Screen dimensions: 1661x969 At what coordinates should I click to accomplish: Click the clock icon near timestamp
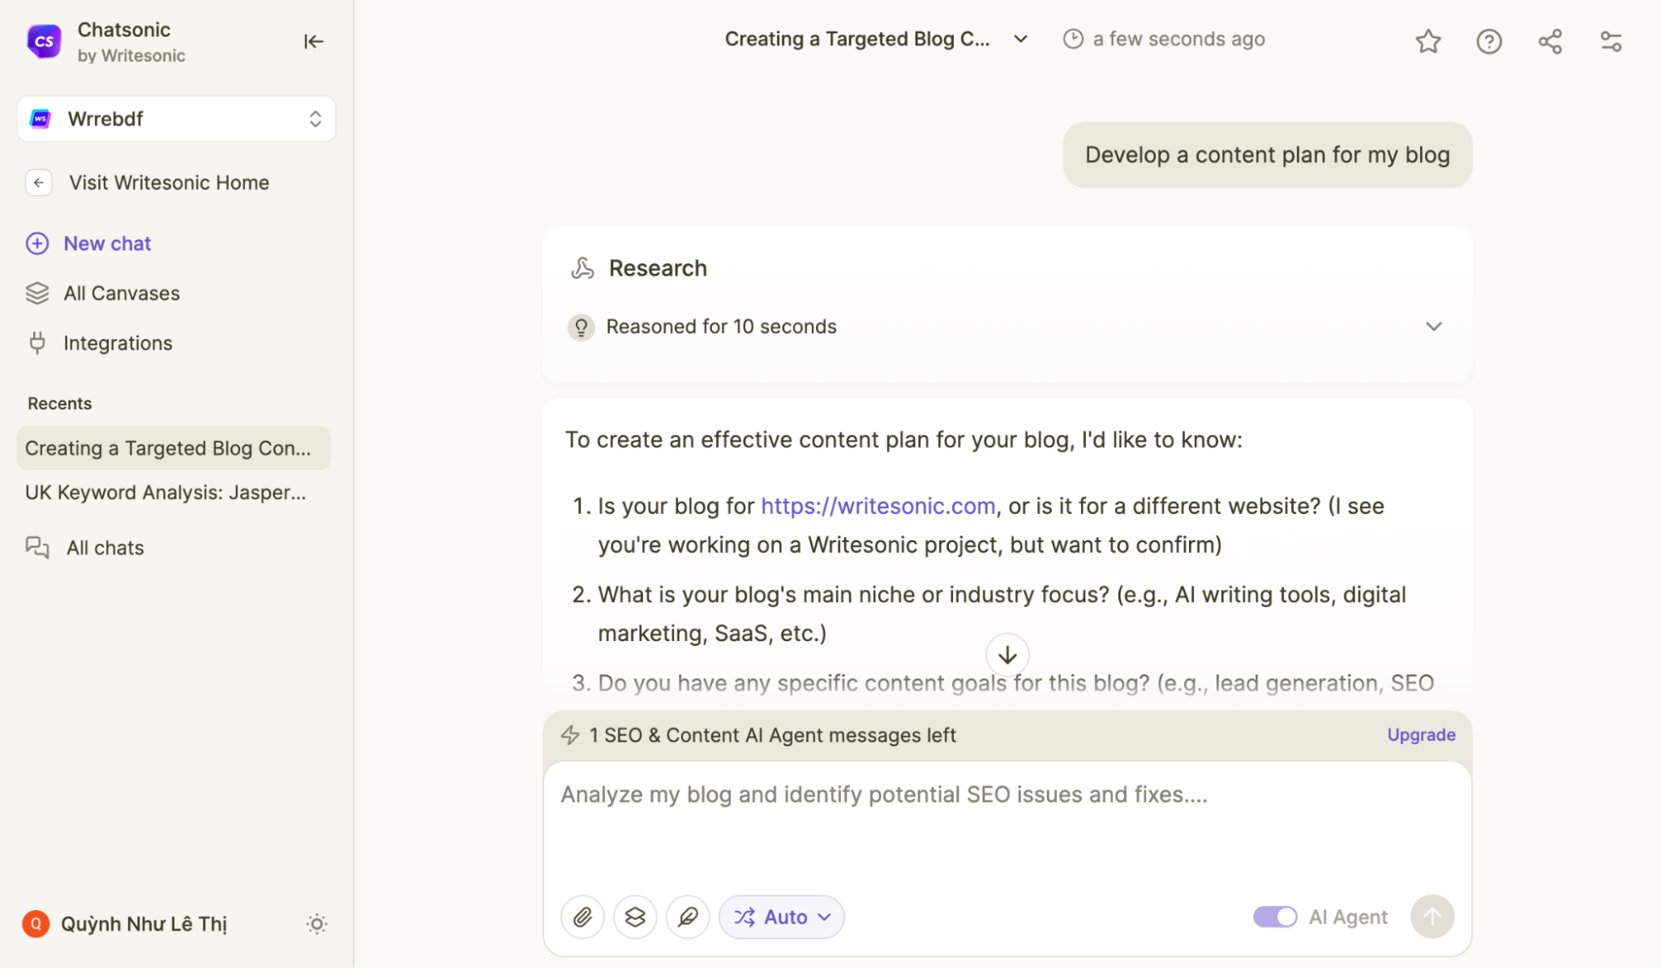click(1073, 39)
